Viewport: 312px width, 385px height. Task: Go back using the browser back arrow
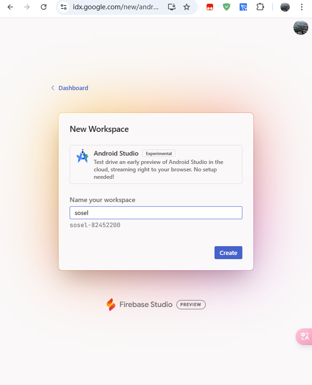point(10,7)
